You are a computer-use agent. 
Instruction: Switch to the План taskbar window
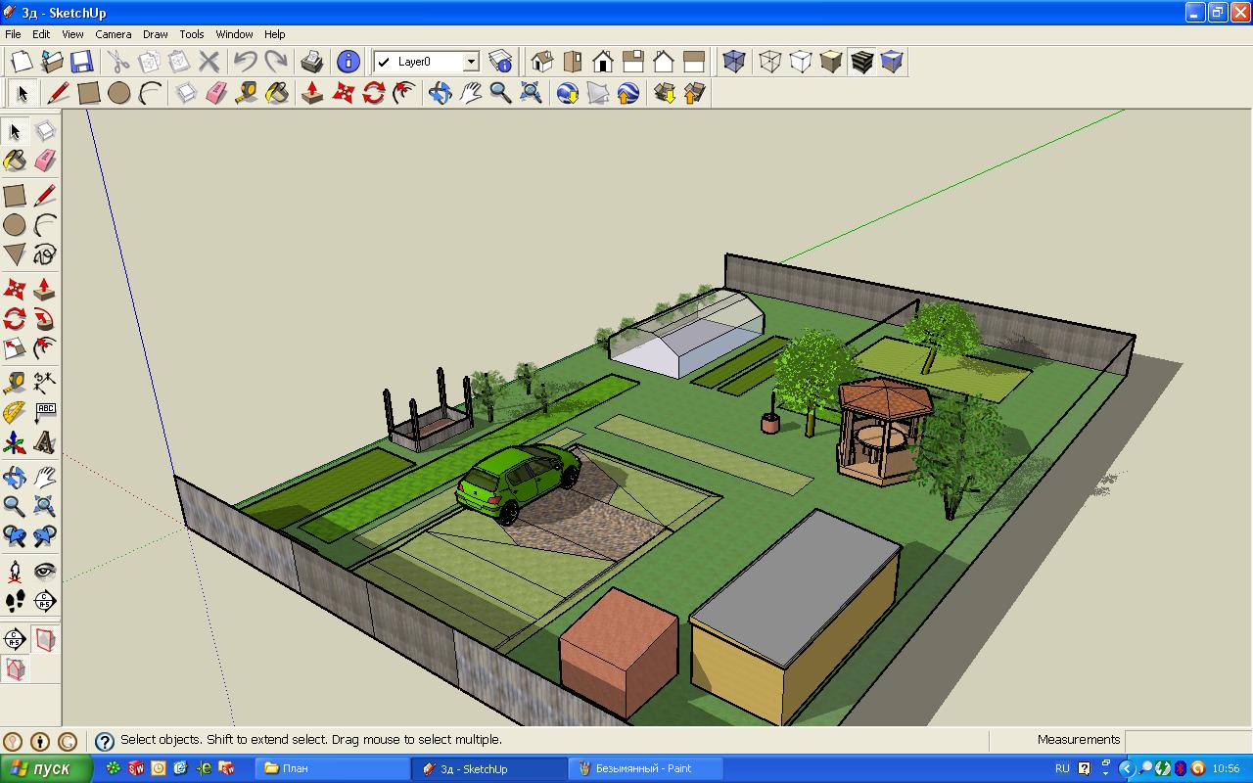point(332,768)
